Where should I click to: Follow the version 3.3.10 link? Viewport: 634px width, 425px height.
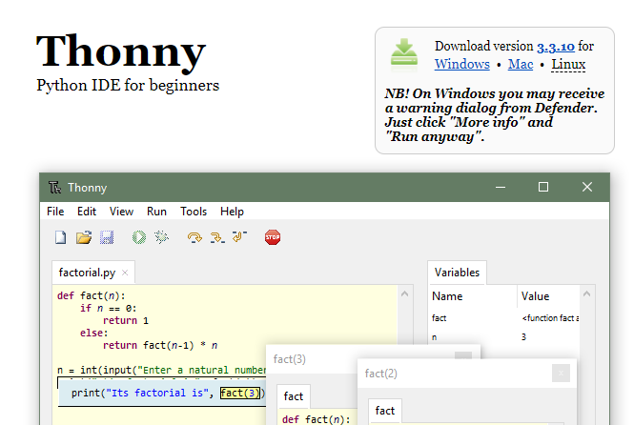click(x=556, y=47)
